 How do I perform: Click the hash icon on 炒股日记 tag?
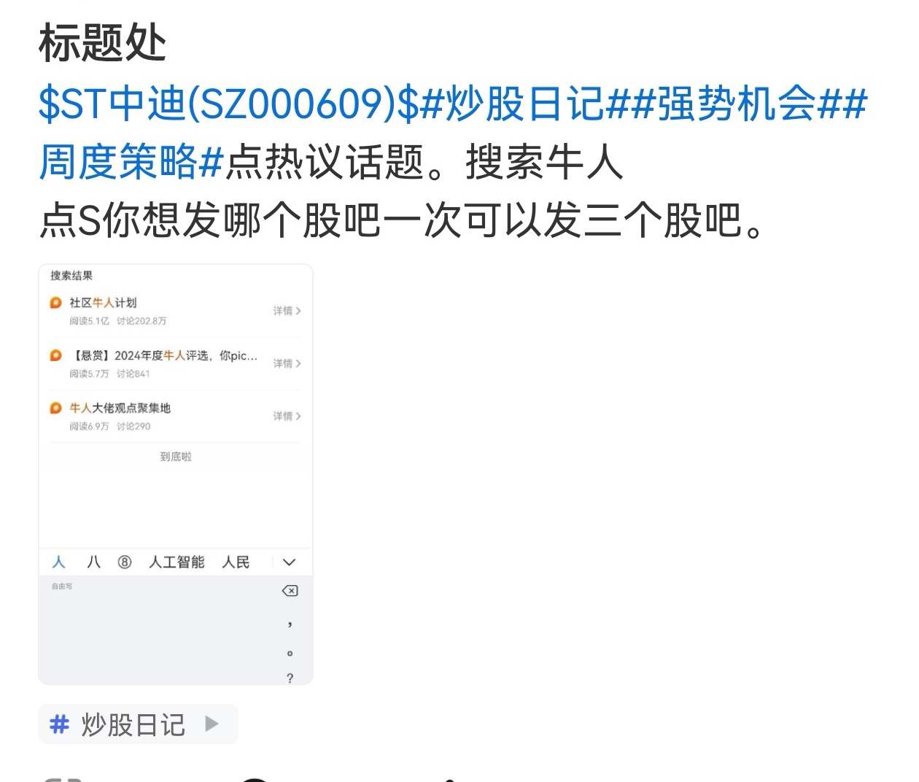(x=59, y=724)
